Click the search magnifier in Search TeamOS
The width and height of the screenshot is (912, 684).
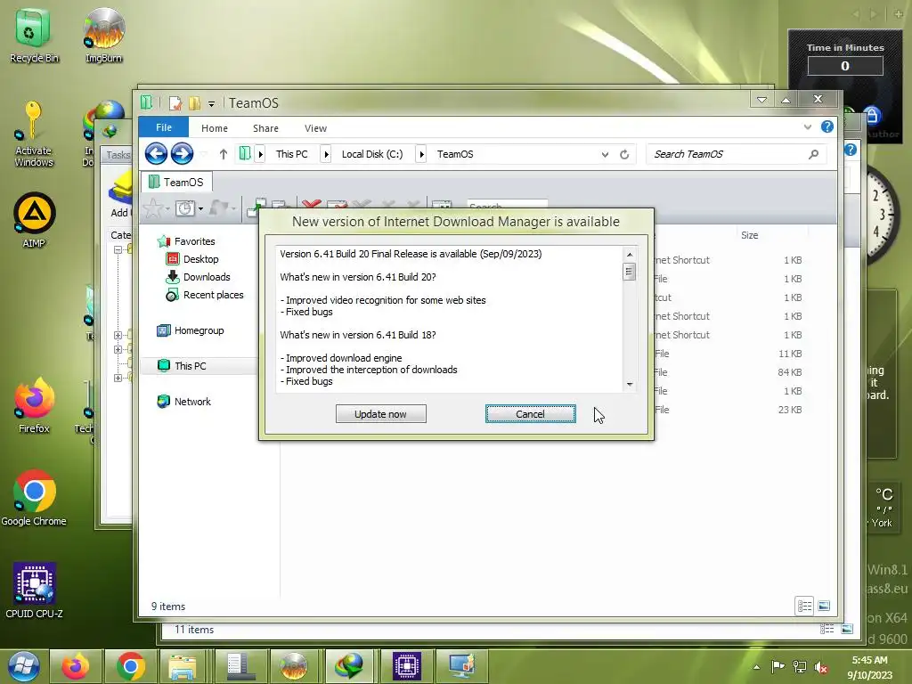point(813,154)
